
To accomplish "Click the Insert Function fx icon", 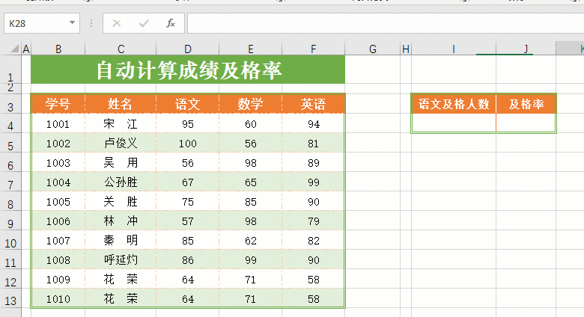I will coord(170,23).
